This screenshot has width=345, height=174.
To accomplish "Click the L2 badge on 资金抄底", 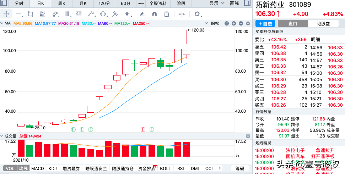I will coord(155,167).
